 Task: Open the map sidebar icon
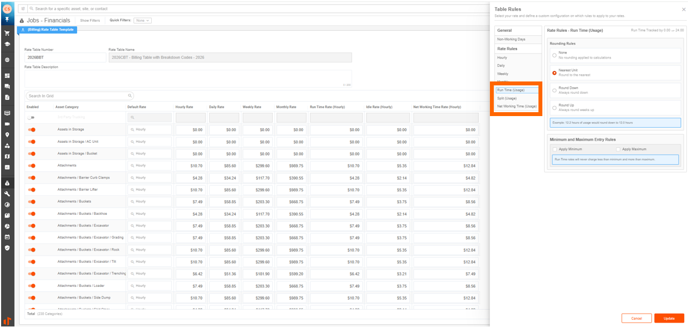point(7,156)
